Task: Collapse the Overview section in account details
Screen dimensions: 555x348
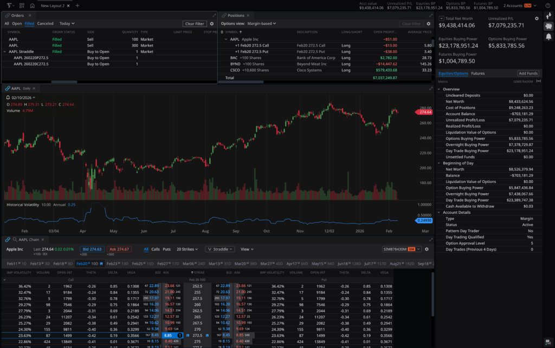Action: coord(440,89)
